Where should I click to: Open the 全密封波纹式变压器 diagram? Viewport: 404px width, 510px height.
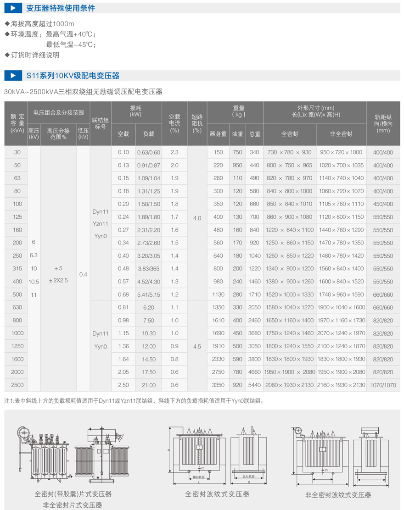tap(217, 454)
